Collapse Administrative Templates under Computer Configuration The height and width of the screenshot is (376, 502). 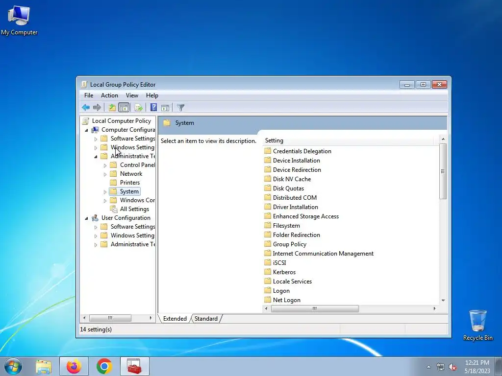(96, 157)
